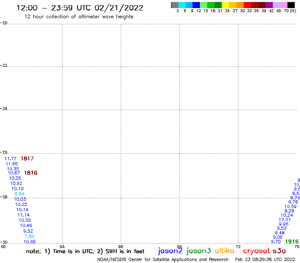The height and width of the screenshot is (263, 300).
Task: Click the wave height value 10.14
Action: [22, 210]
